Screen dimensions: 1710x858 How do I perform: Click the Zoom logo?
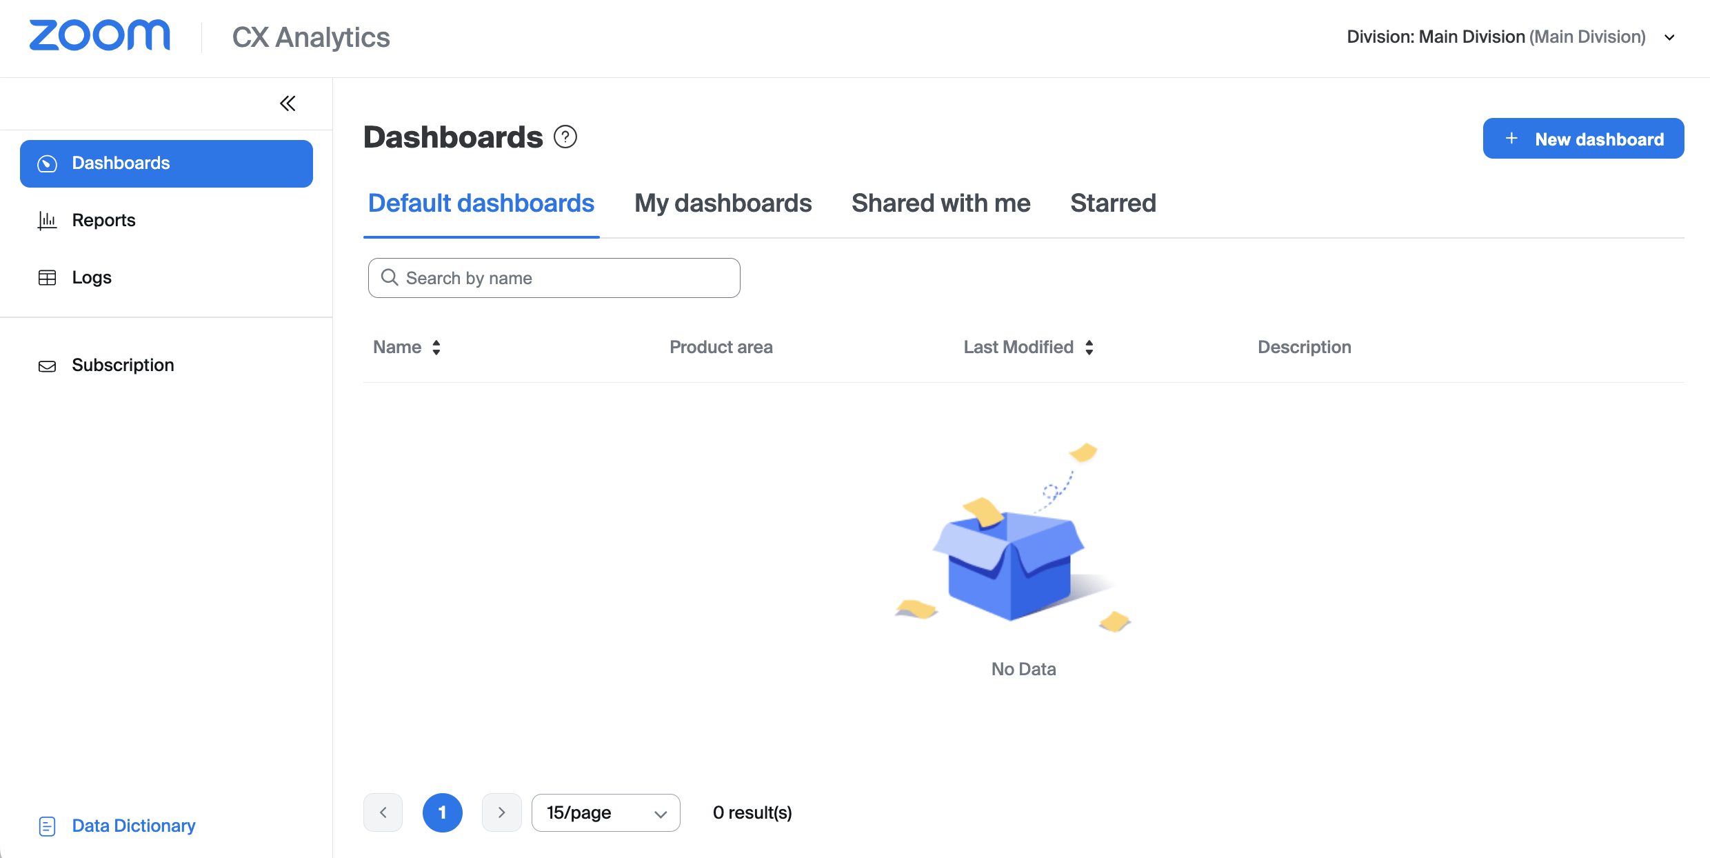[99, 35]
